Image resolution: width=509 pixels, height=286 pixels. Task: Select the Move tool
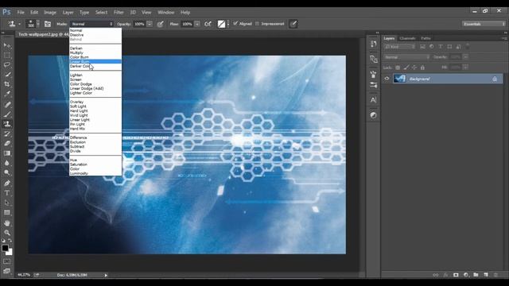[7, 46]
